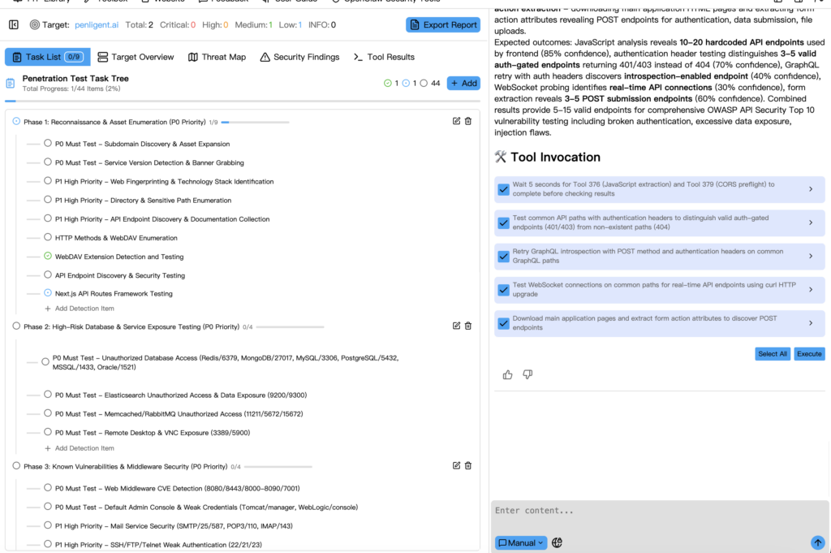Click the Execute button

809,354
